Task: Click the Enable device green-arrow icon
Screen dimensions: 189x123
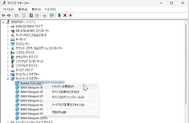Action: (x=60, y=15)
